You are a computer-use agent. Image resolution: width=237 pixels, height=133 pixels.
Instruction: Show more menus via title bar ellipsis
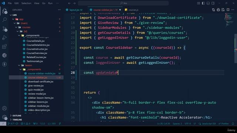click(x=57, y=3)
